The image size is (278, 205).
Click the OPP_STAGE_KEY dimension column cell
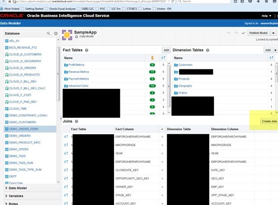pos(222,195)
